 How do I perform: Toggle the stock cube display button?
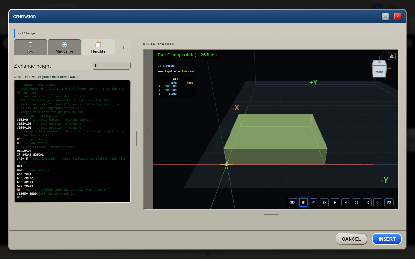pyautogui.click(x=303, y=202)
